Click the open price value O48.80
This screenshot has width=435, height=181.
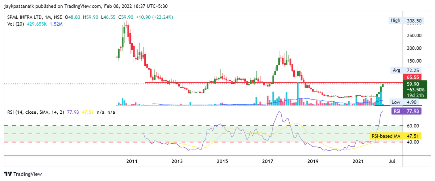(x=72, y=17)
